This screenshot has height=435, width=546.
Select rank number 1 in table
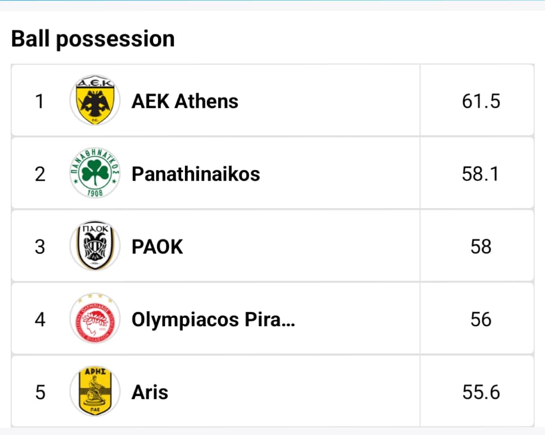tap(39, 101)
